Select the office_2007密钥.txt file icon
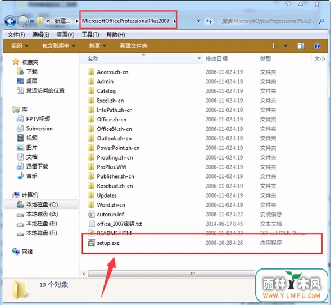 [x=91, y=224]
